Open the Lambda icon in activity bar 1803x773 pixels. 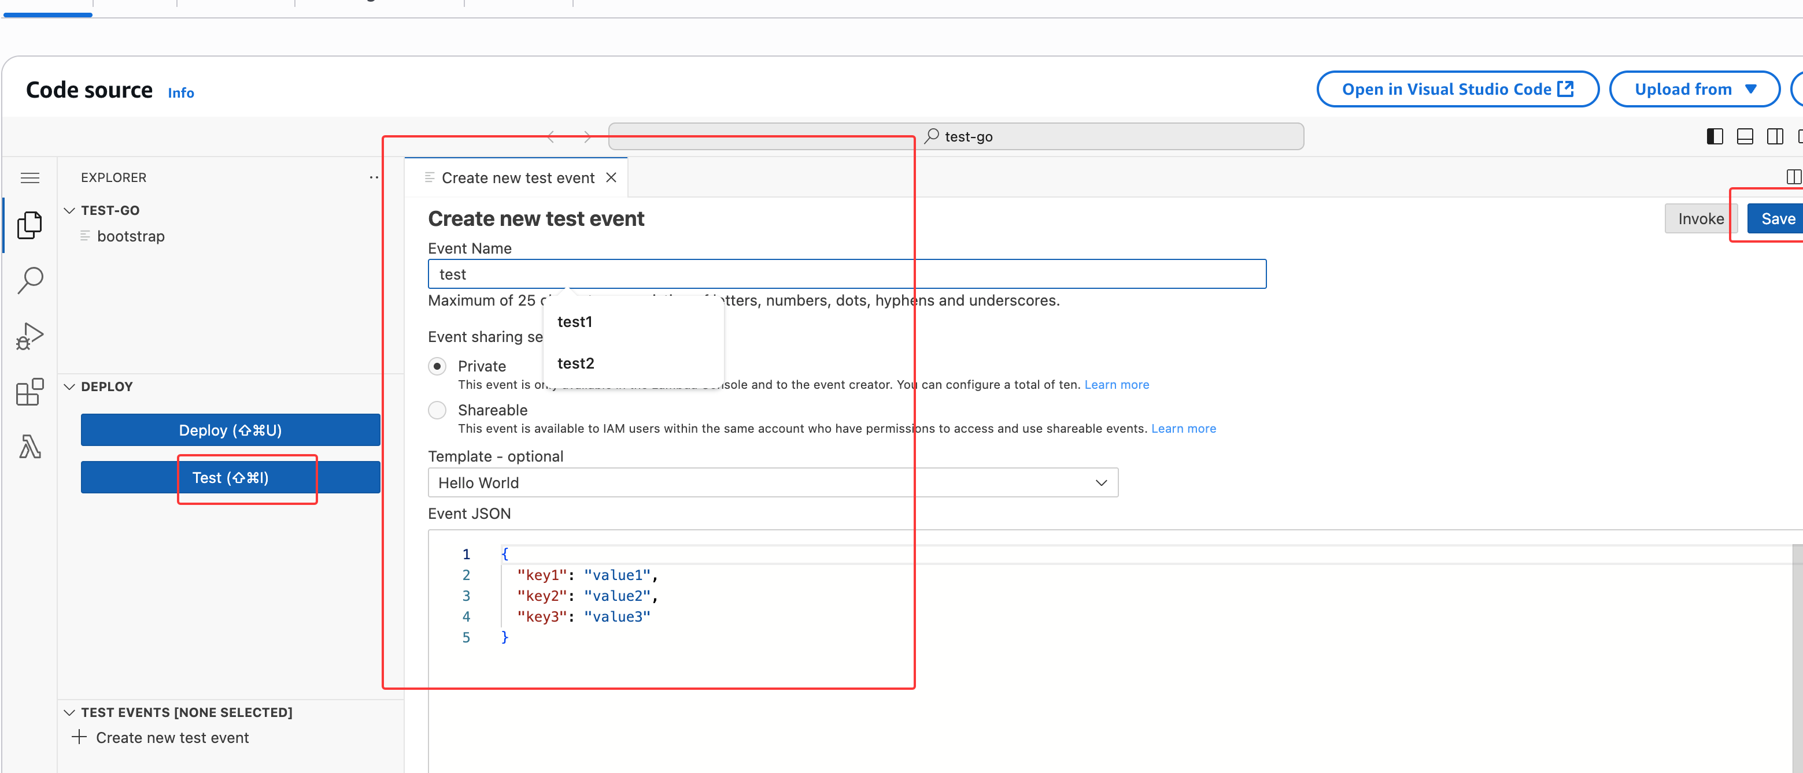coord(29,447)
